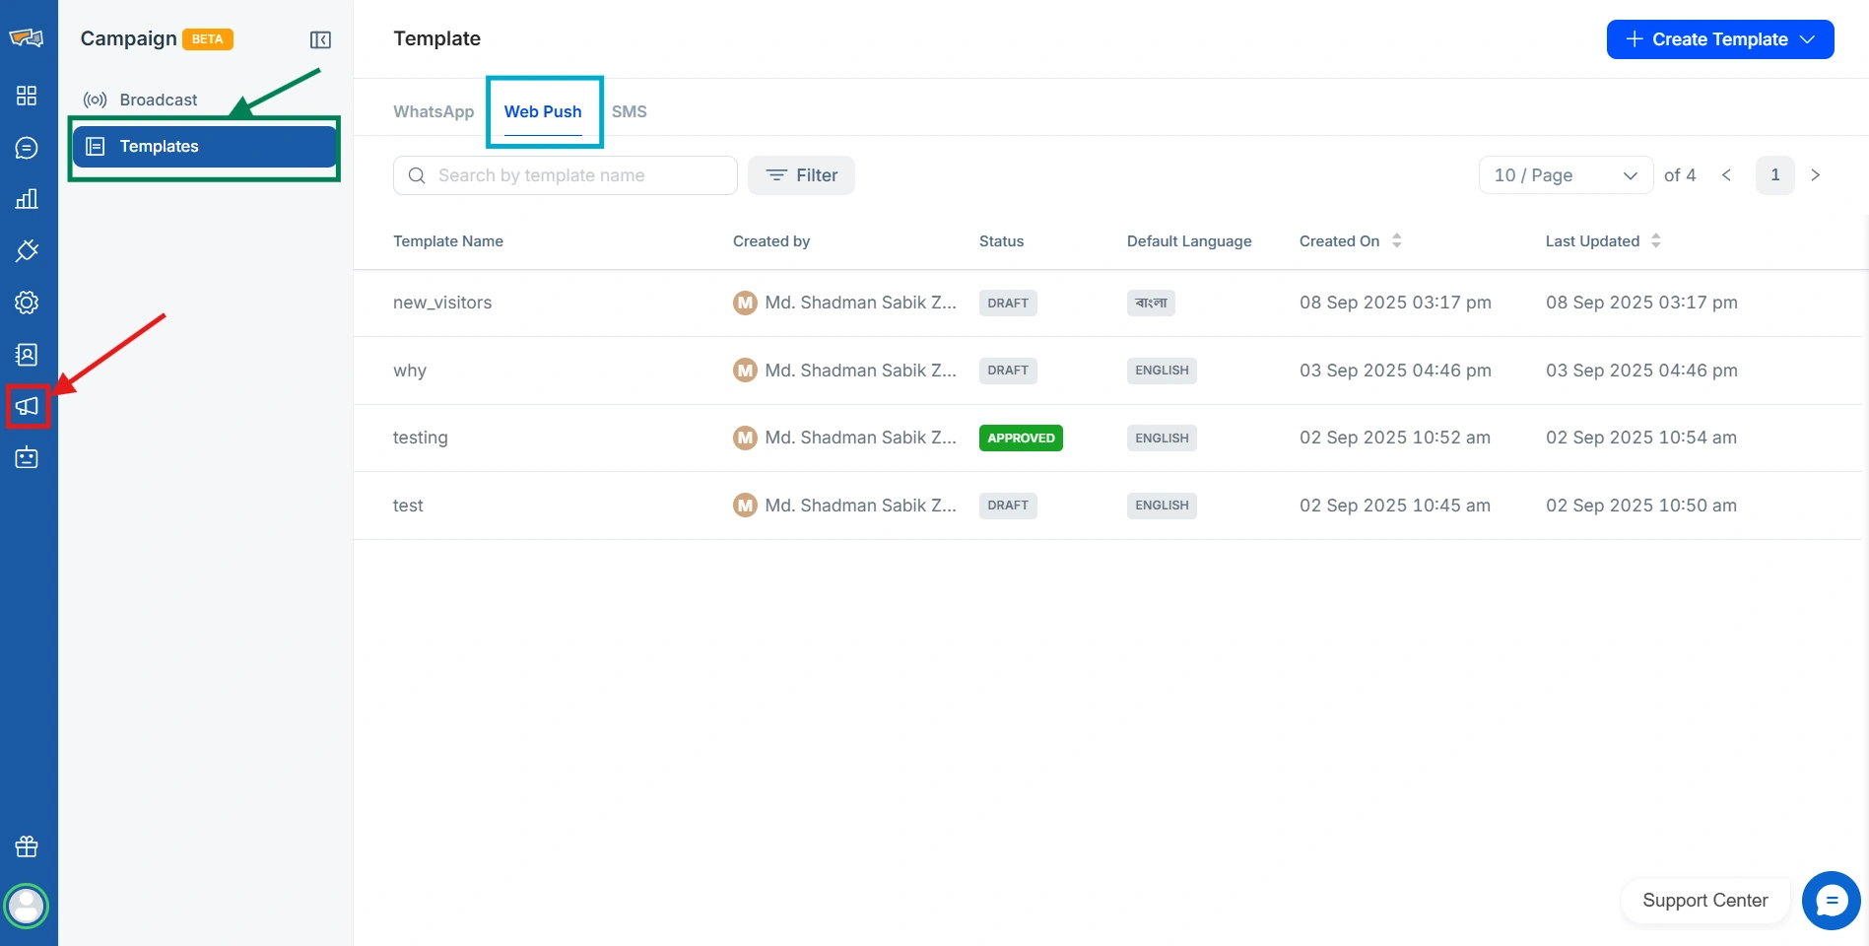Sort table by Last Updated

pos(1655,241)
